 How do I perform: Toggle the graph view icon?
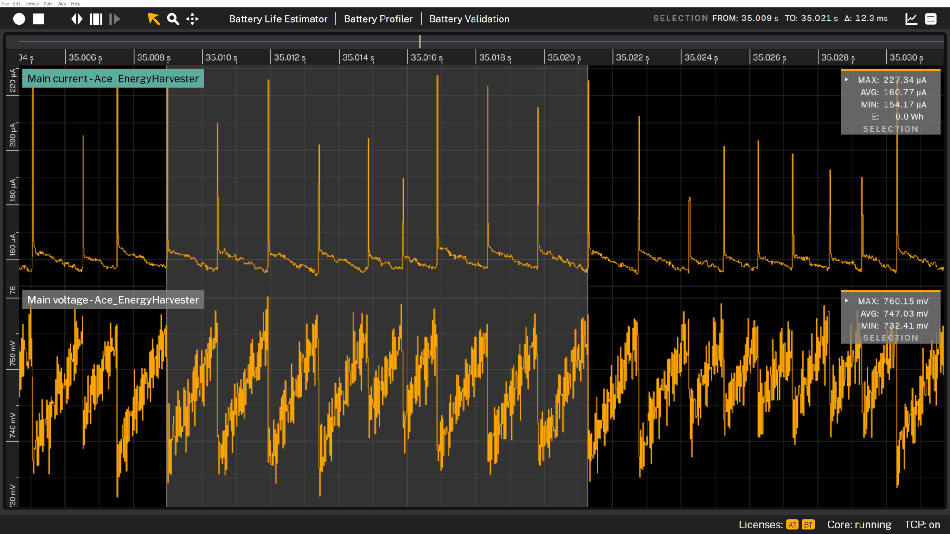pos(911,19)
